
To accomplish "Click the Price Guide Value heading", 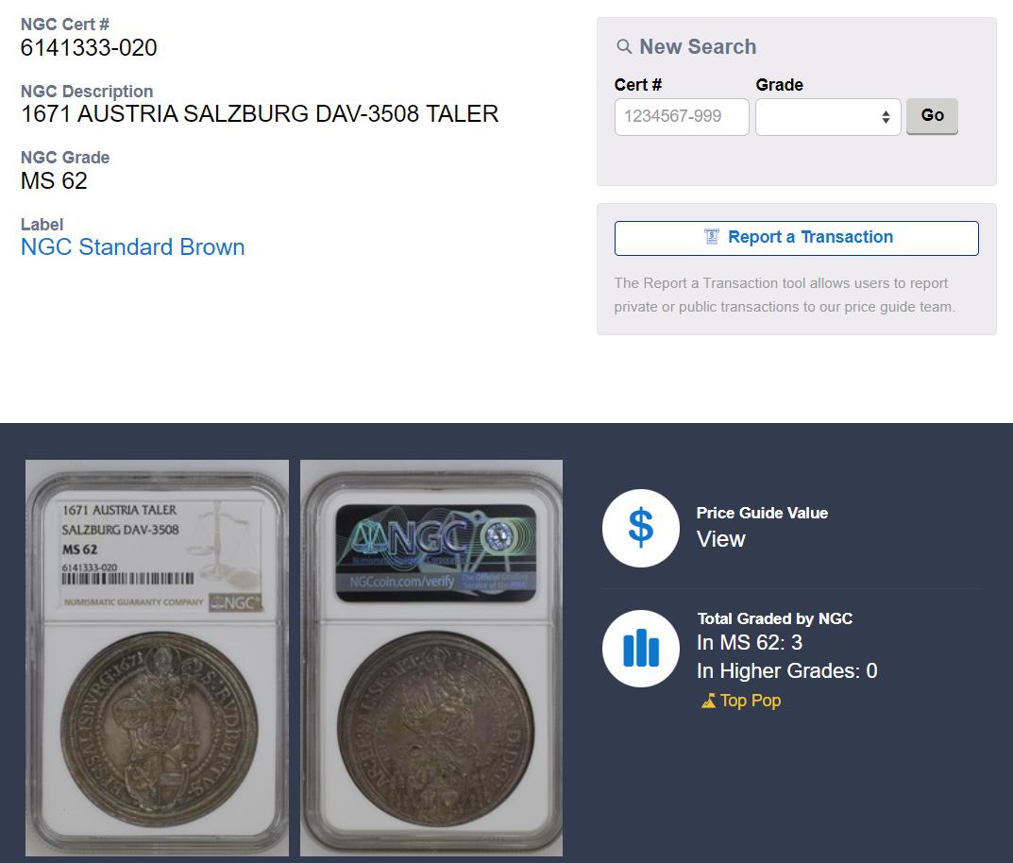I will click(762, 513).
